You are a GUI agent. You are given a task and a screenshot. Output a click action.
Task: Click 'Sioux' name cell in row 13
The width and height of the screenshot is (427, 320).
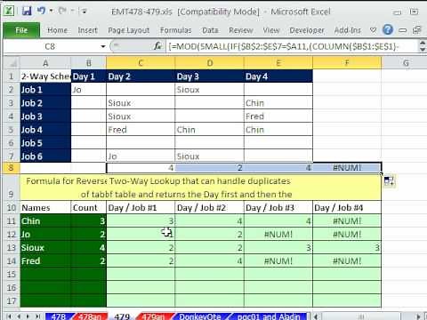45,248
